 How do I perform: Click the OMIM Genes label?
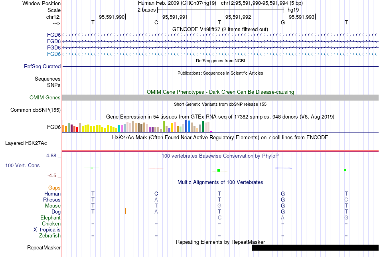pos(45,97)
